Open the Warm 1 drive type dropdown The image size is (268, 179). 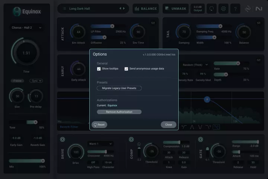pos(100,144)
